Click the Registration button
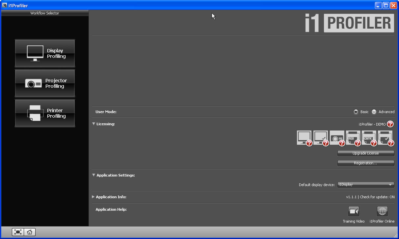Screen dimensions: 399x239 click(366, 163)
